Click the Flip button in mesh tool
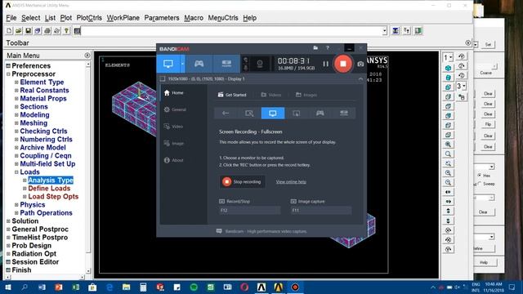This screenshot has width=523, height=294. tap(488, 124)
